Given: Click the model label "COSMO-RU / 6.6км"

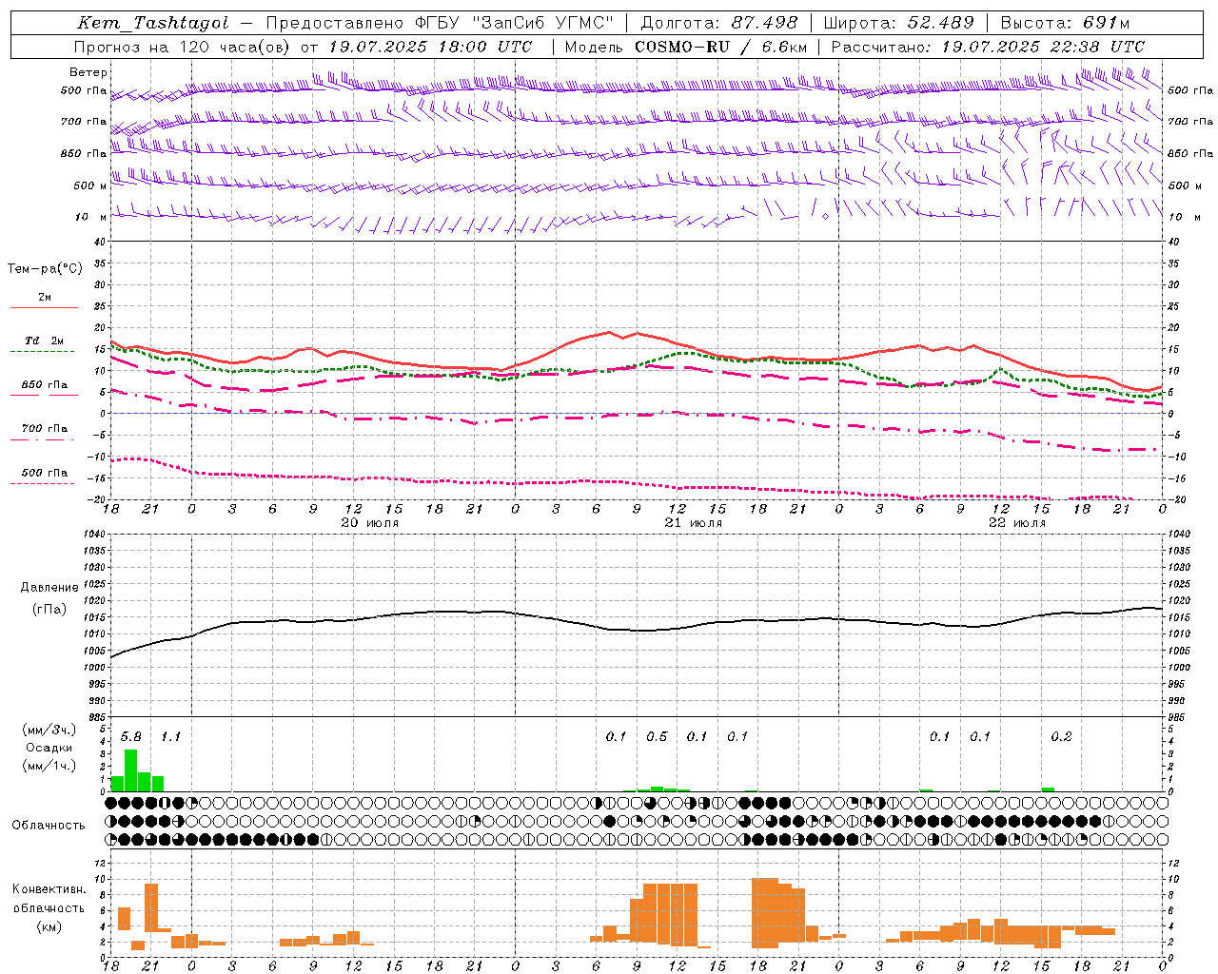Looking at the screenshot, I should tap(722, 47).
